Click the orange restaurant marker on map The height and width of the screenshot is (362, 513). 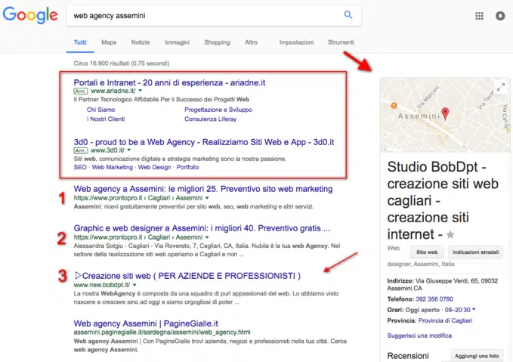point(394,105)
